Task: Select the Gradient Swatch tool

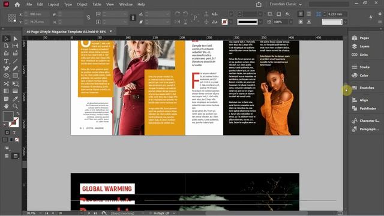Action: tap(7, 91)
